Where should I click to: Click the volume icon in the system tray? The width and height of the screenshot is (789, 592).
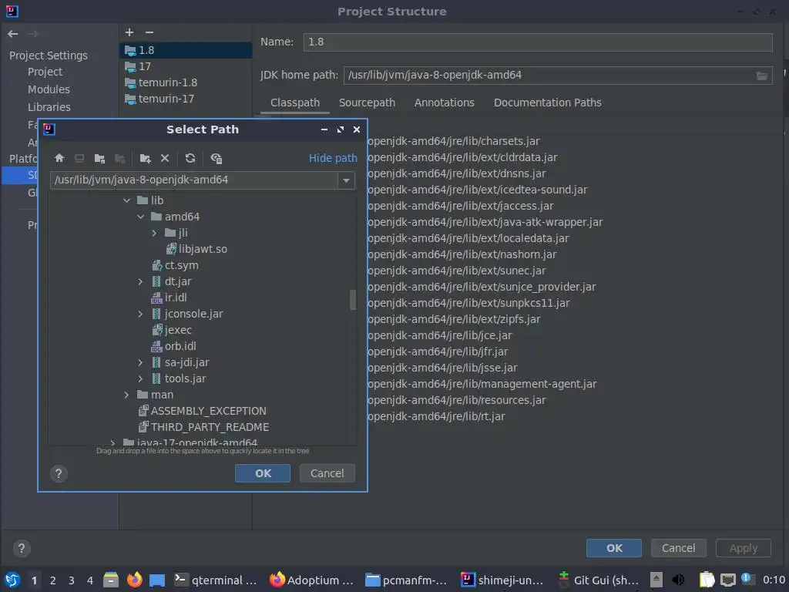678,580
